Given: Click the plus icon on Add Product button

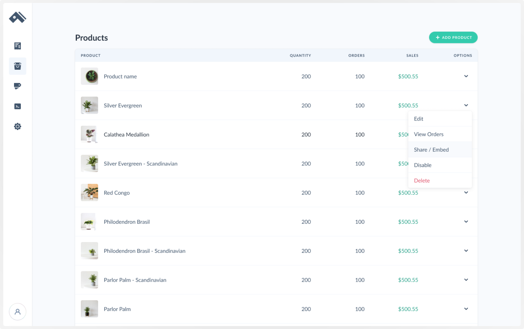Looking at the screenshot, I should 438,37.
